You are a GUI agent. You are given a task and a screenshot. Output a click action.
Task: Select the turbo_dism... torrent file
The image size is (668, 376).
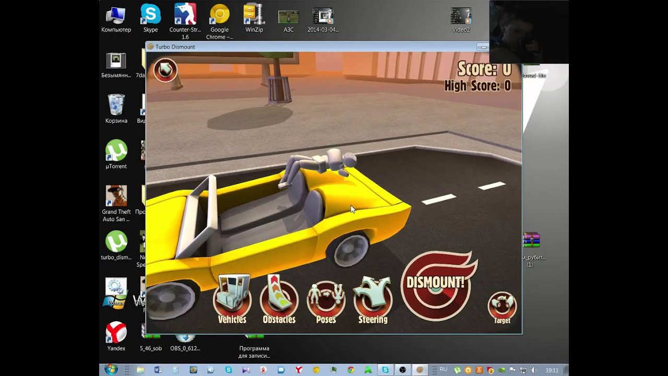(x=116, y=245)
